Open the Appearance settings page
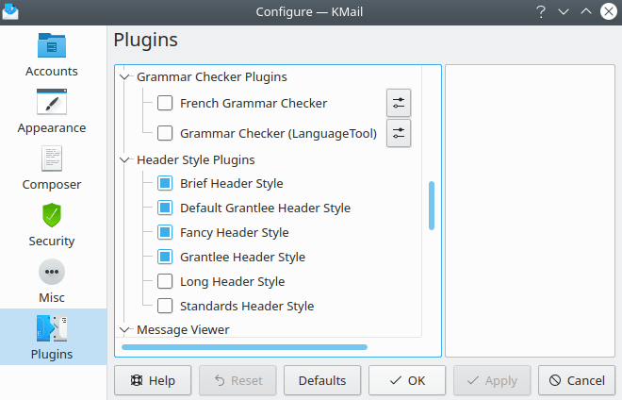622x400 pixels. (x=52, y=111)
